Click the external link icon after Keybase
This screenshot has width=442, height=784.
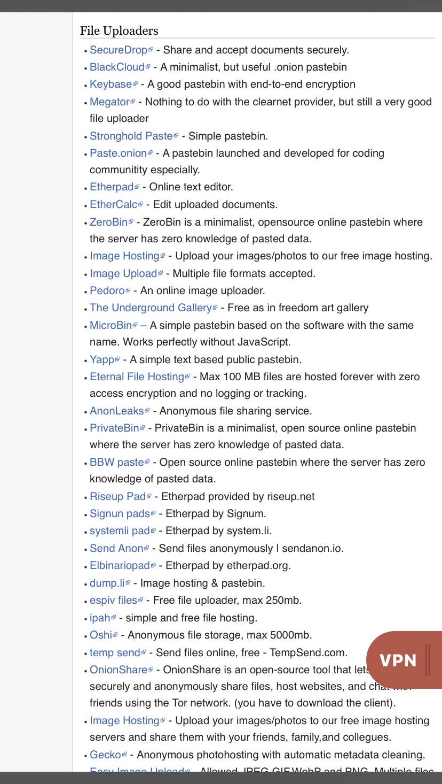(136, 84)
